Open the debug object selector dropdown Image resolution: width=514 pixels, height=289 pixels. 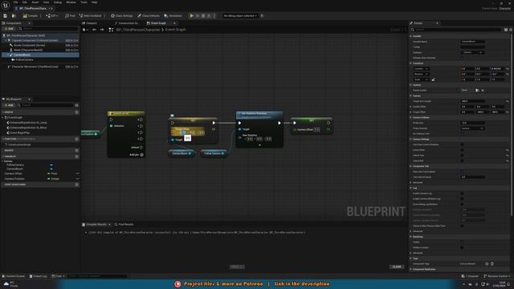240,16
